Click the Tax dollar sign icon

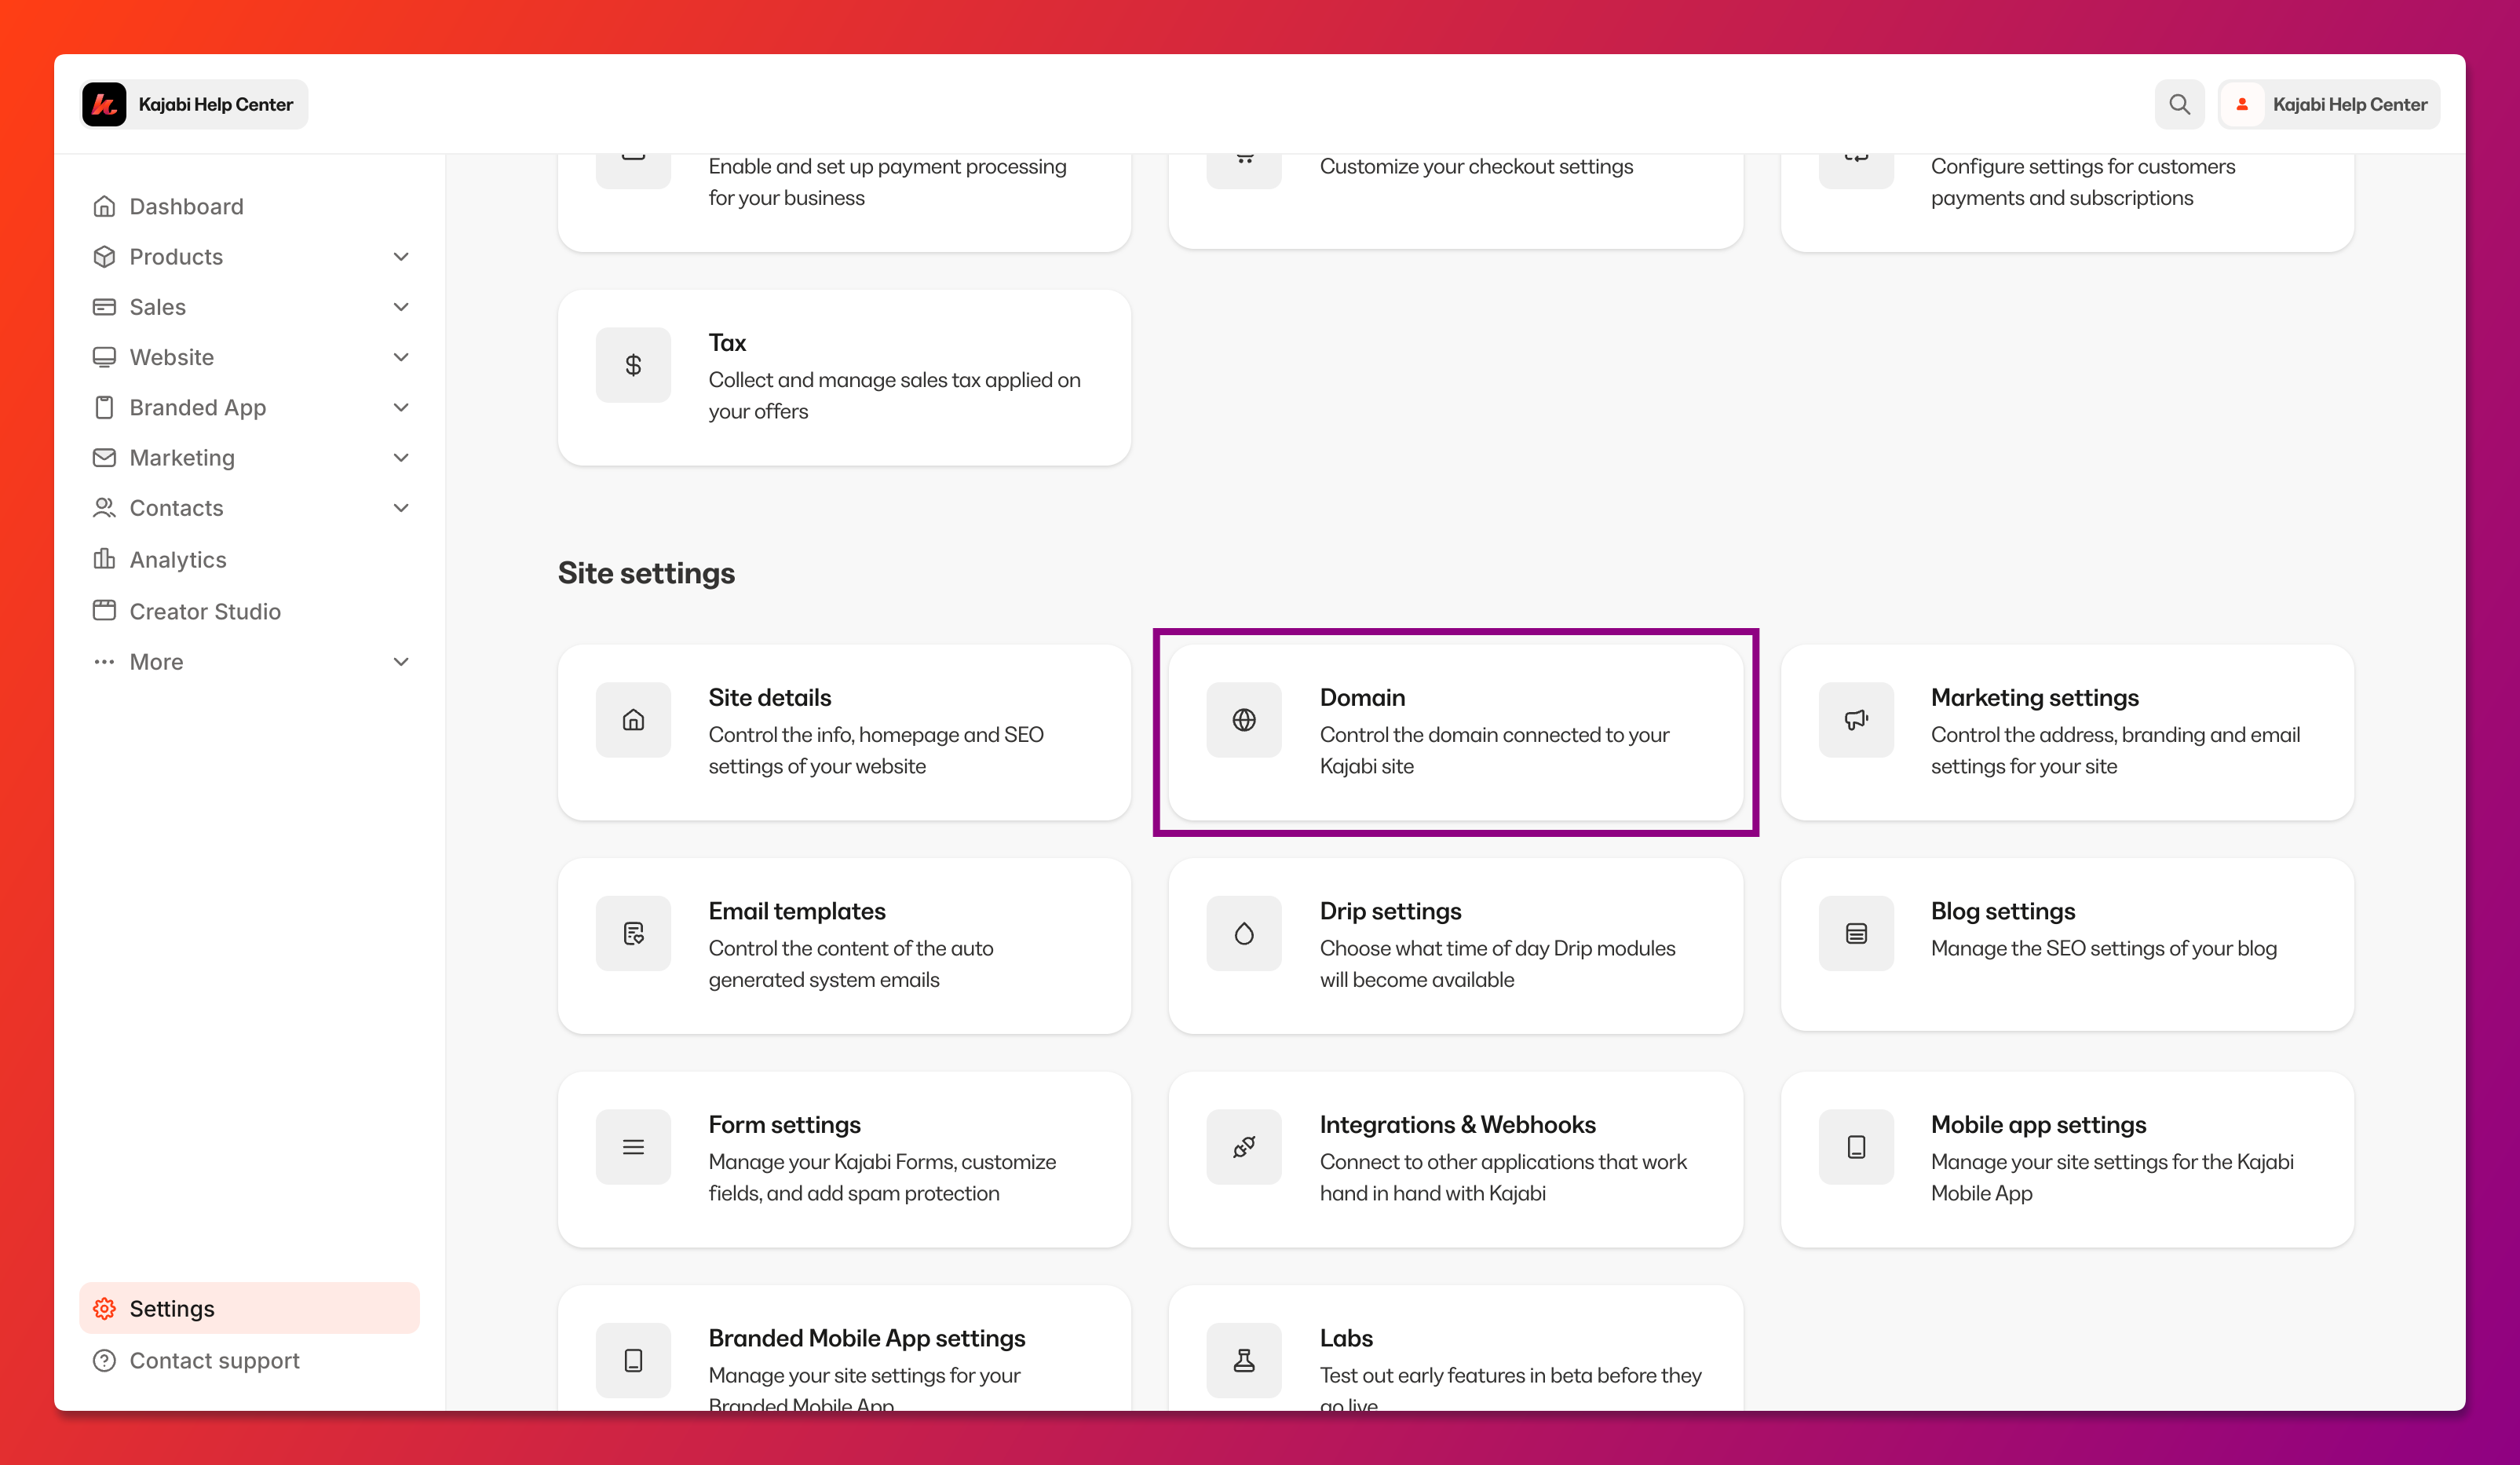(633, 365)
